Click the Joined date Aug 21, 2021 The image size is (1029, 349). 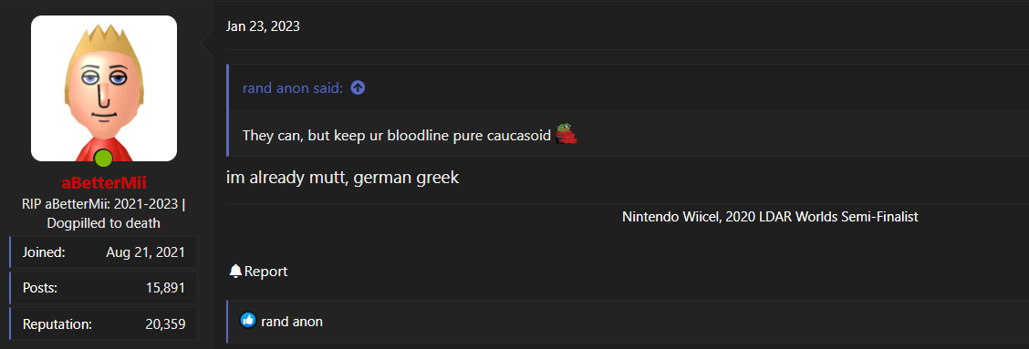coord(146,252)
